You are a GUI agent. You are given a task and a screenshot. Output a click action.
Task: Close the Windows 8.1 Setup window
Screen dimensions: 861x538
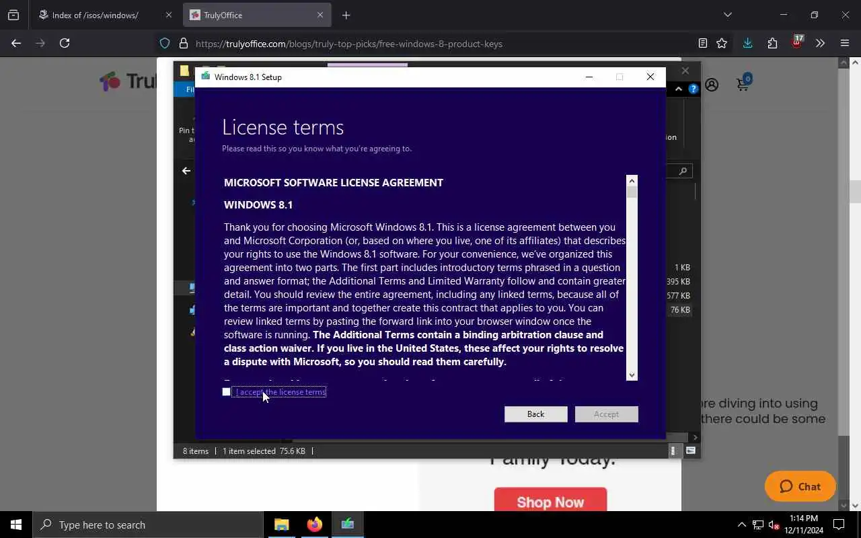click(x=650, y=77)
